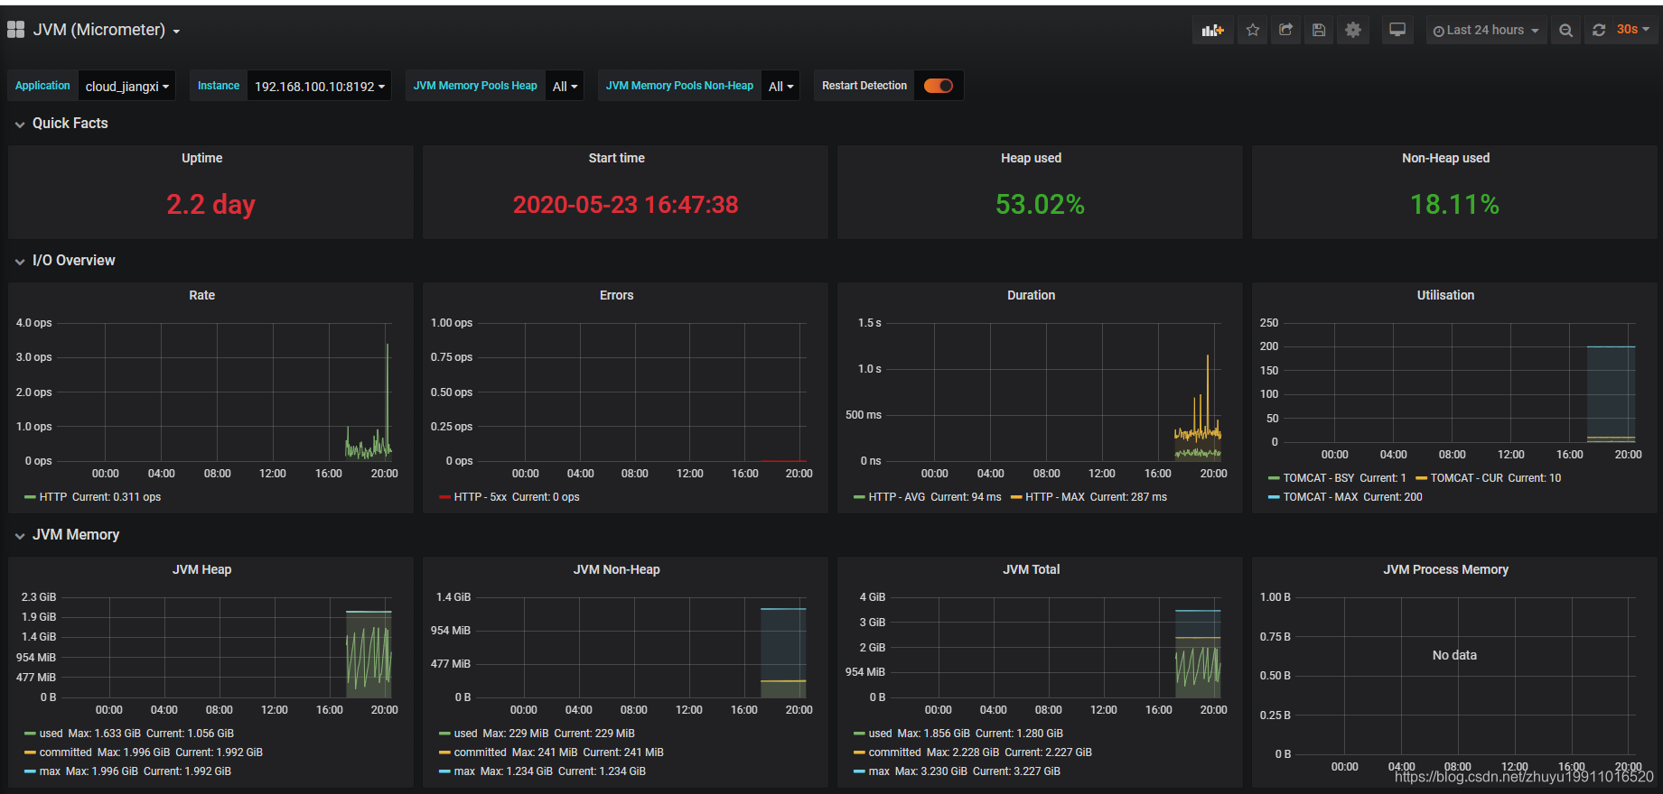Click the Share dashboard icon
This screenshot has width=1663, height=794.
point(1285,30)
